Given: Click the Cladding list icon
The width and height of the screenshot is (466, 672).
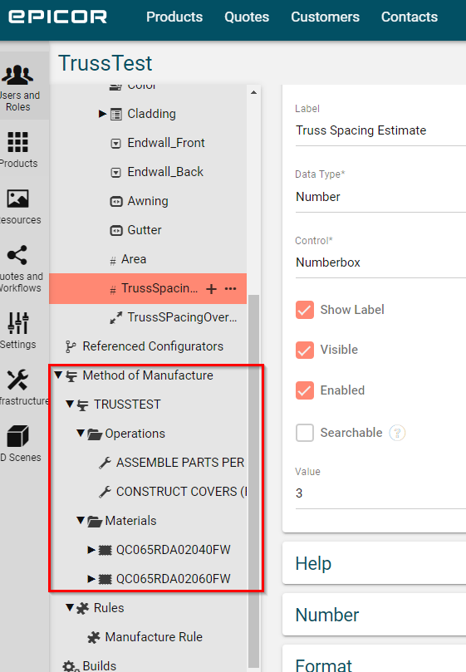Looking at the screenshot, I should click(116, 114).
